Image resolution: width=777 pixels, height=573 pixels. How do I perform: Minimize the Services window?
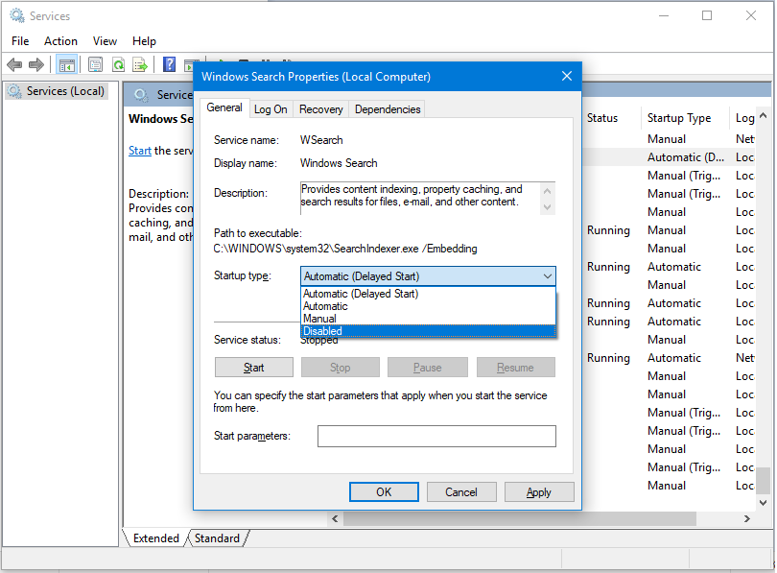click(664, 16)
